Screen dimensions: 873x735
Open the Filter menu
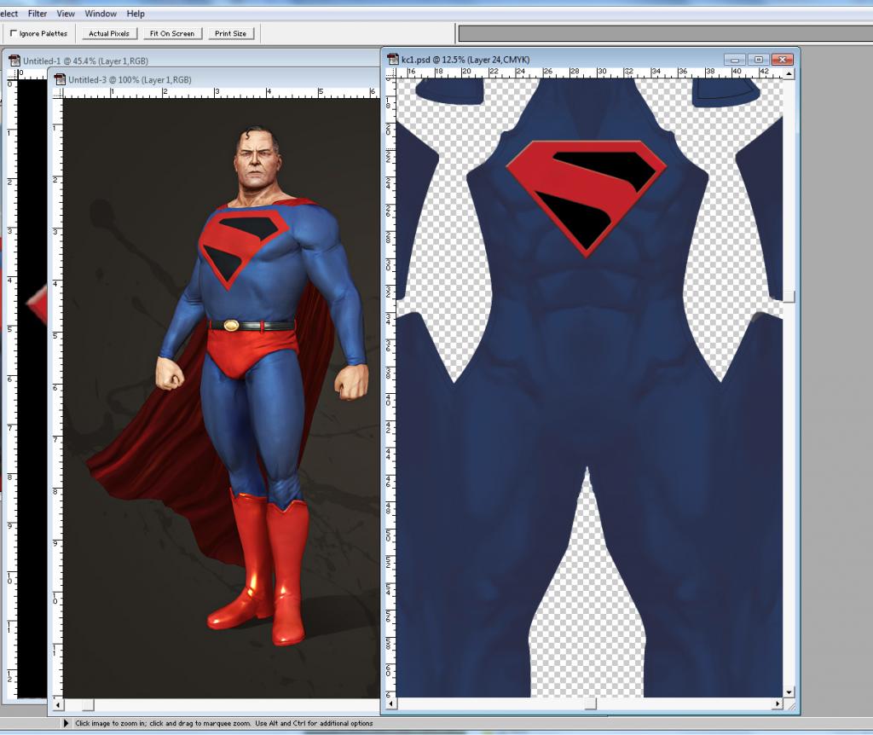tap(38, 14)
